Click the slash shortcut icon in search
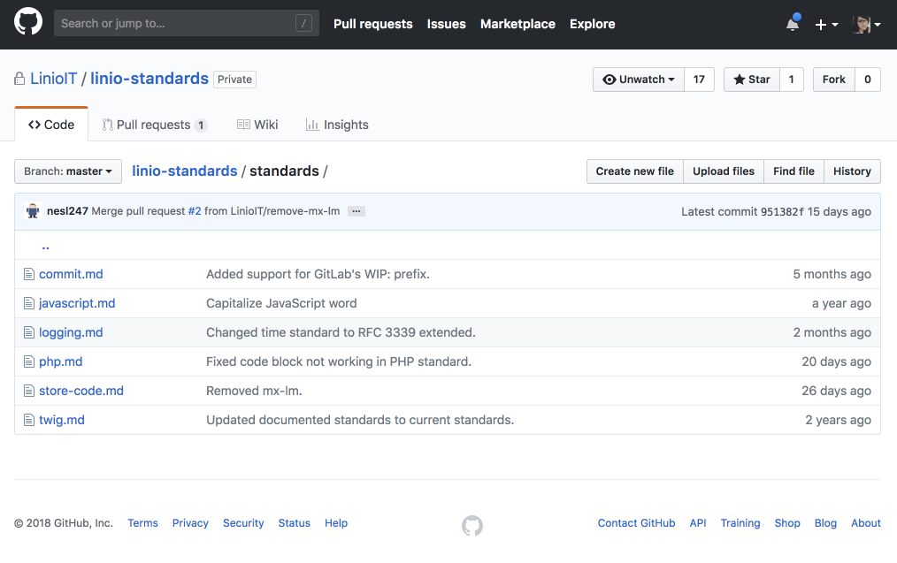The image size is (897, 563). [x=303, y=24]
